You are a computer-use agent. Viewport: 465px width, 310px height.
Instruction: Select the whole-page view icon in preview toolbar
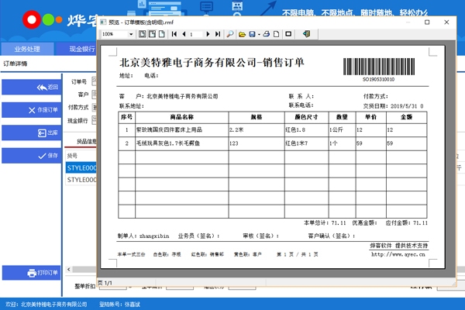(143, 34)
